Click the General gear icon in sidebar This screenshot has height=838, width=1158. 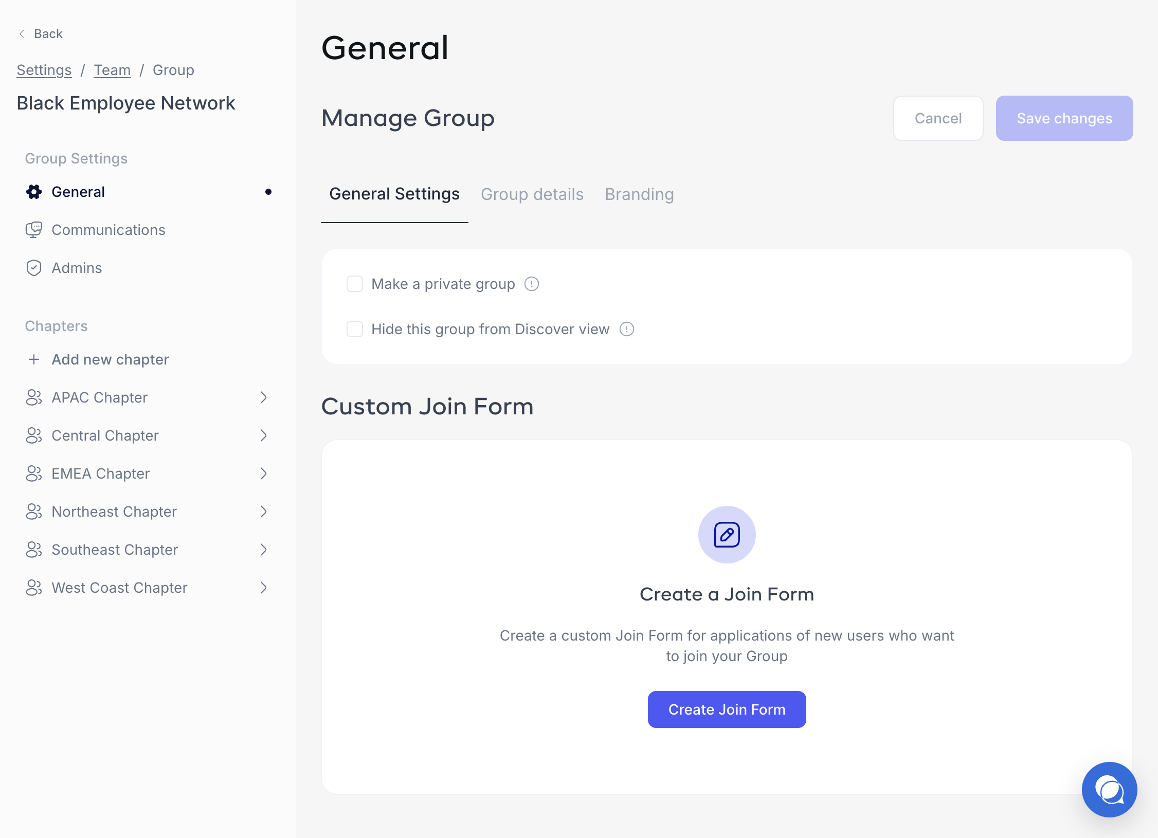click(x=34, y=192)
